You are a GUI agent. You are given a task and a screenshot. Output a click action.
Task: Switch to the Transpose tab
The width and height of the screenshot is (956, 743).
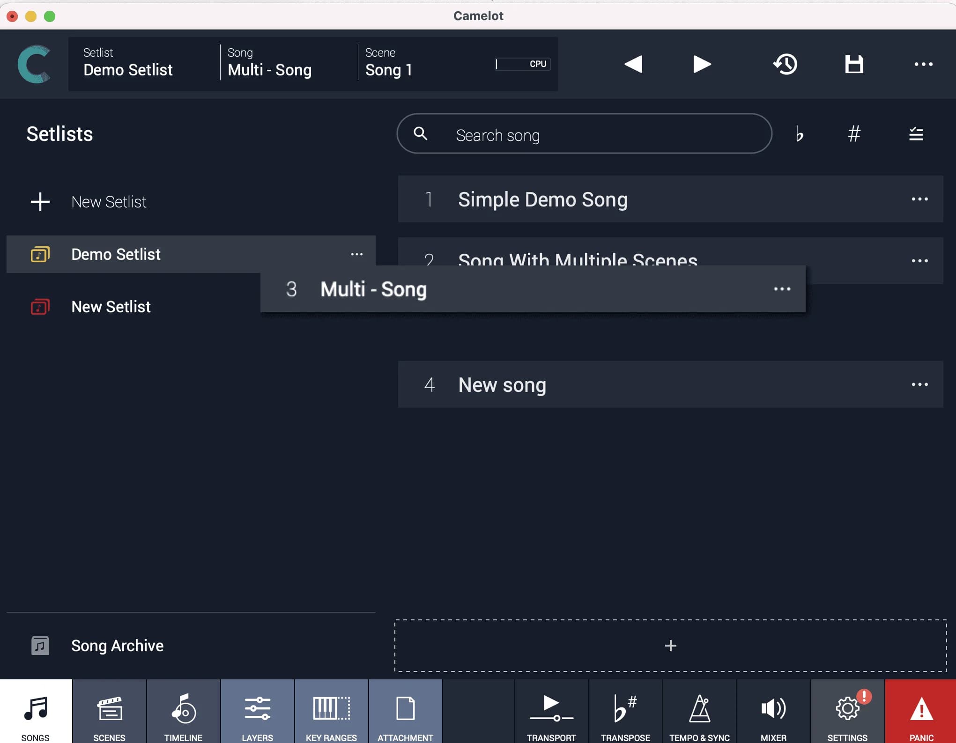(625, 712)
